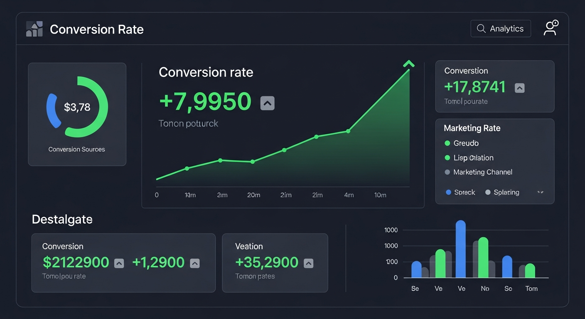Viewport: 585px width, 319px height.
Task: Click the green peak arrow on the line chart
Action: tap(408, 64)
